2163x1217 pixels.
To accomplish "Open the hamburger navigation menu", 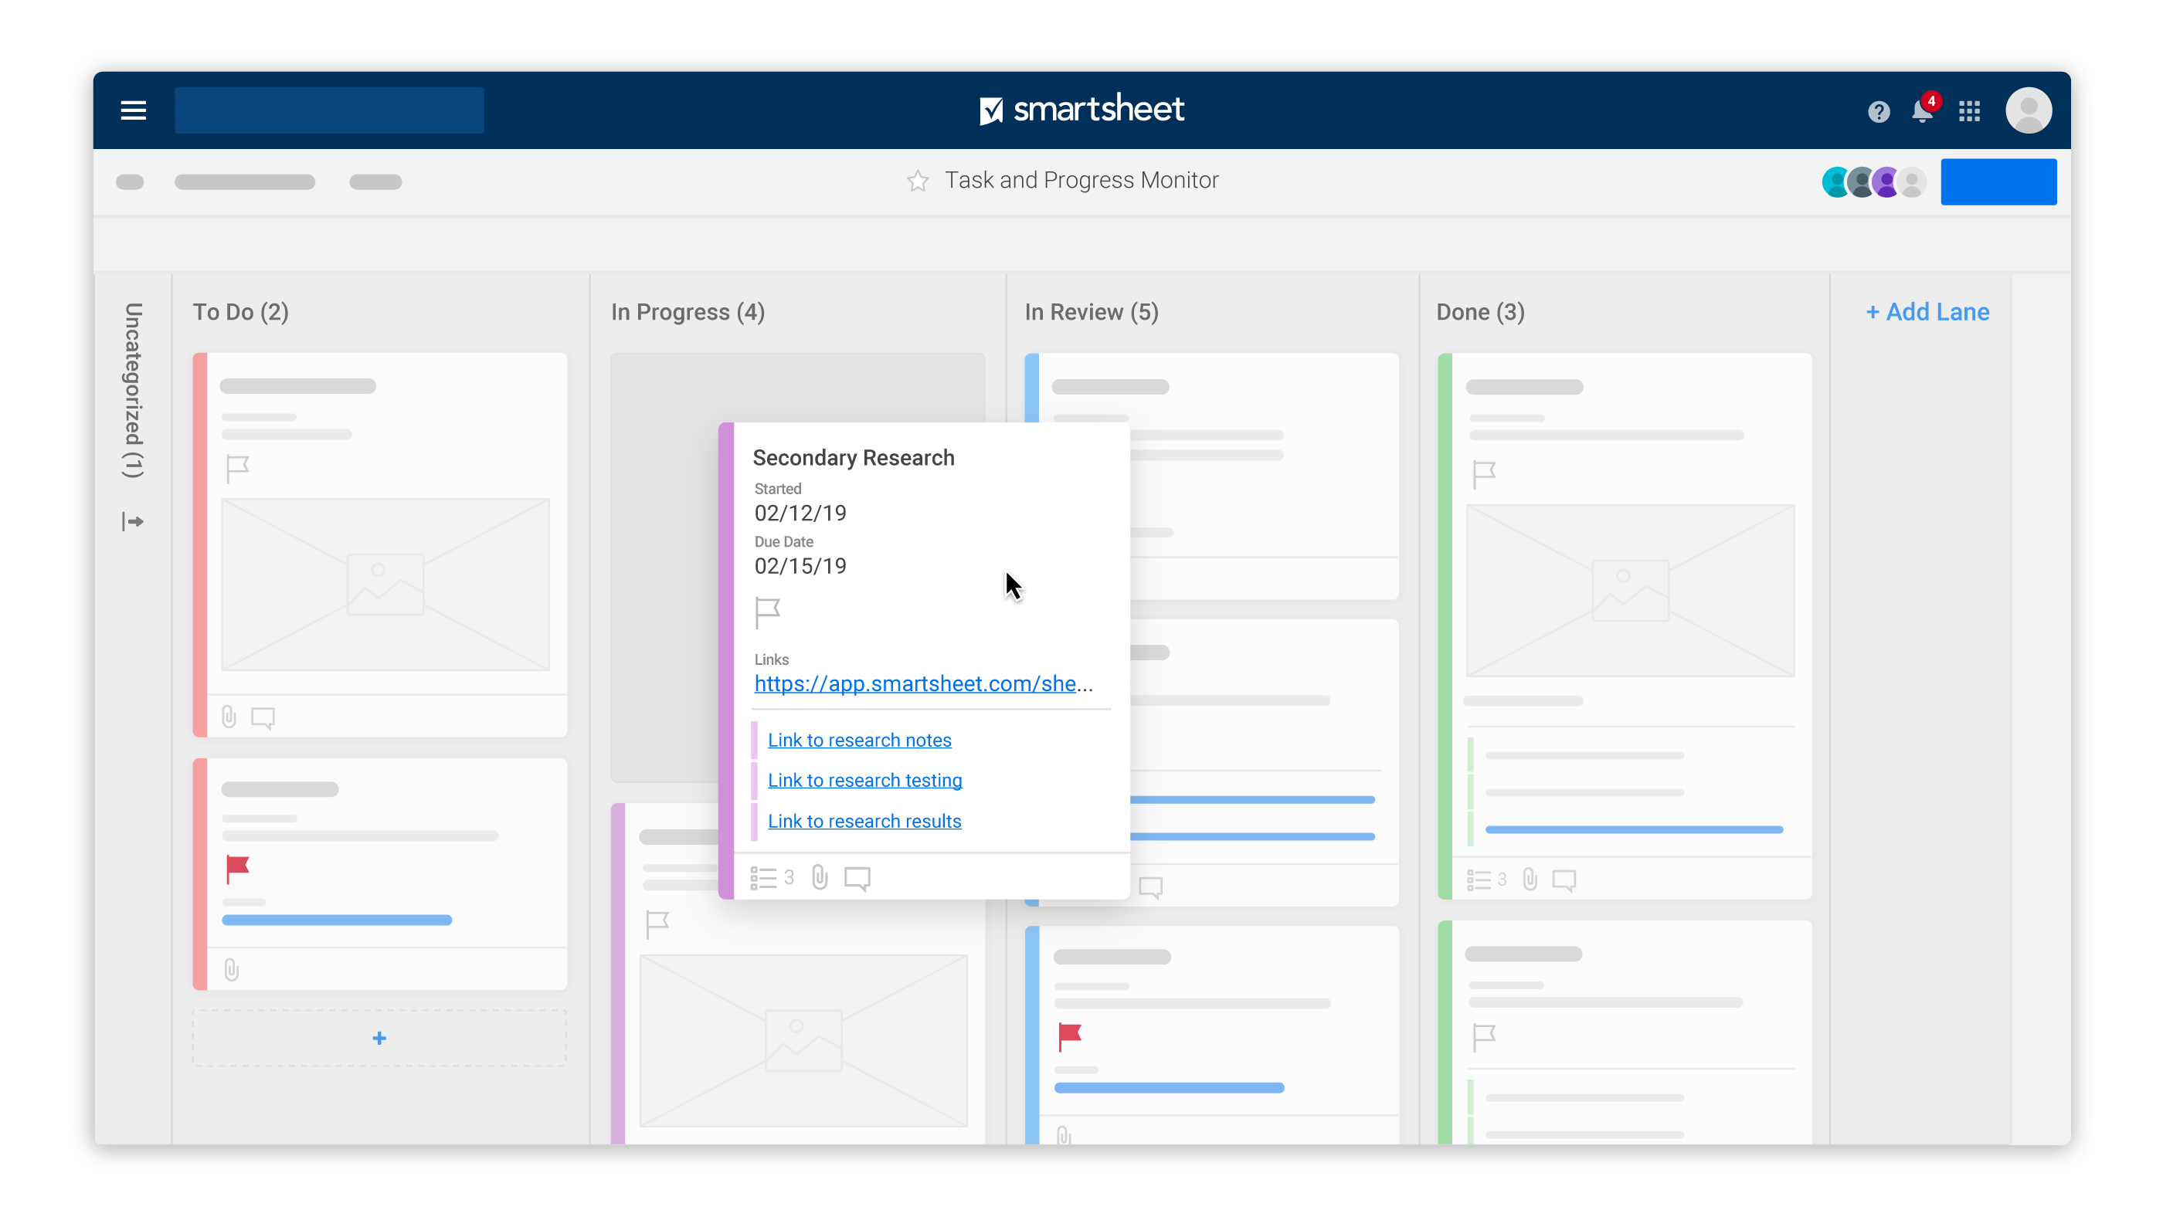I will click(x=133, y=110).
